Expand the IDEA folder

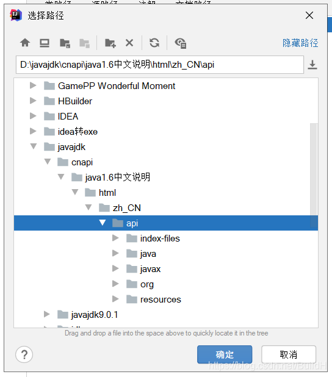pyautogui.click(x=33, y=116)
